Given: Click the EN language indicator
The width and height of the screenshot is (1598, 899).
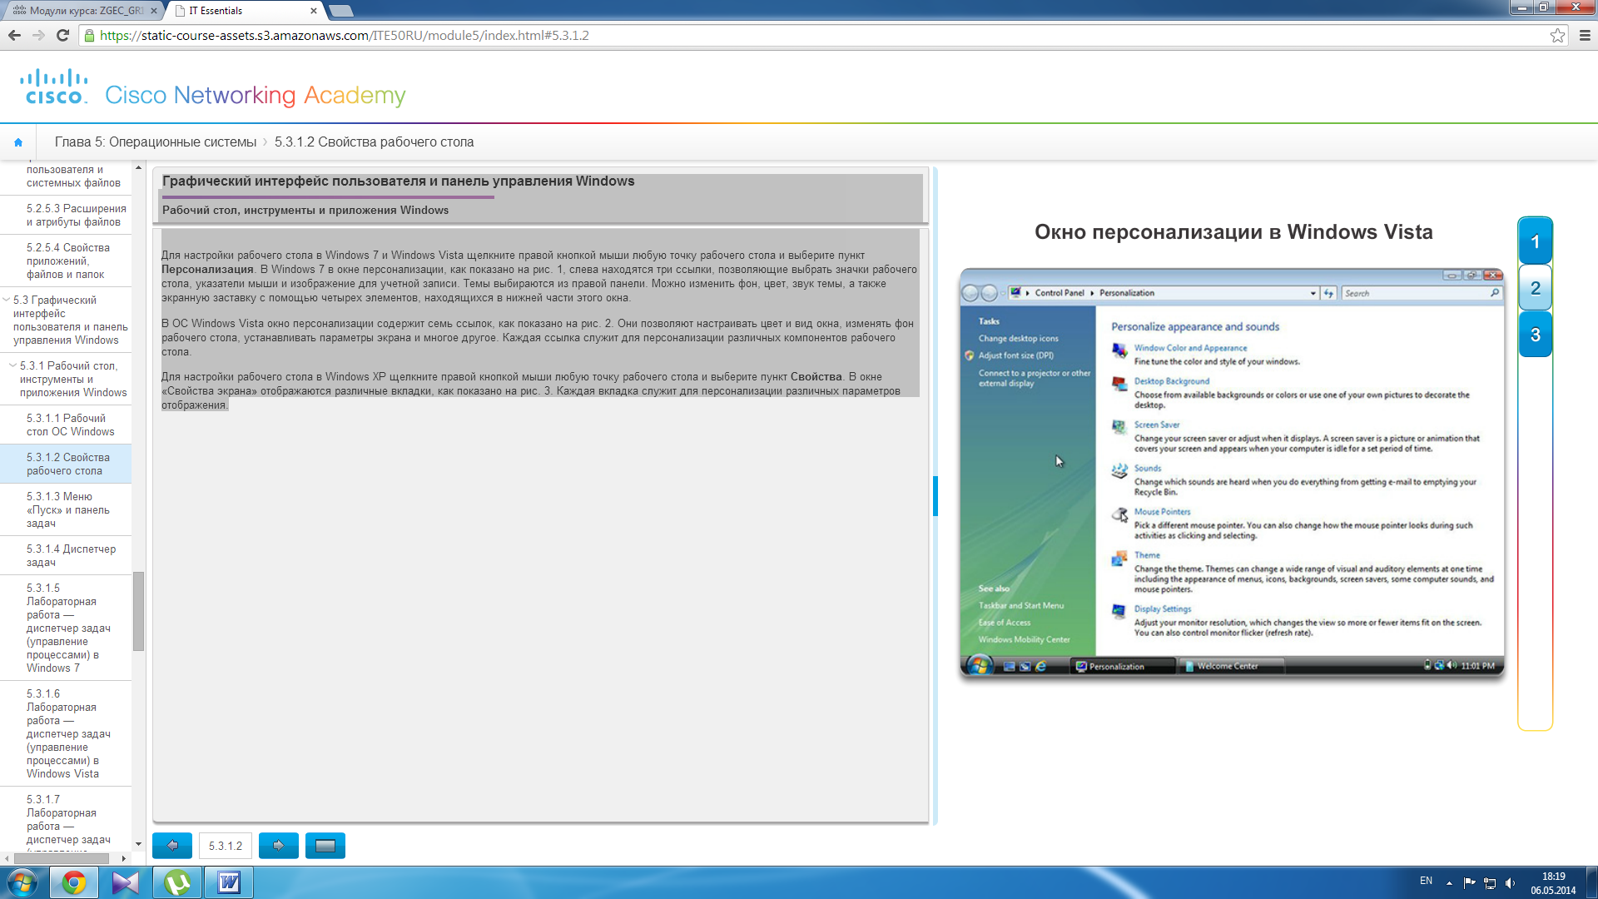Looking at the screenshot, I should [1426, 881].
